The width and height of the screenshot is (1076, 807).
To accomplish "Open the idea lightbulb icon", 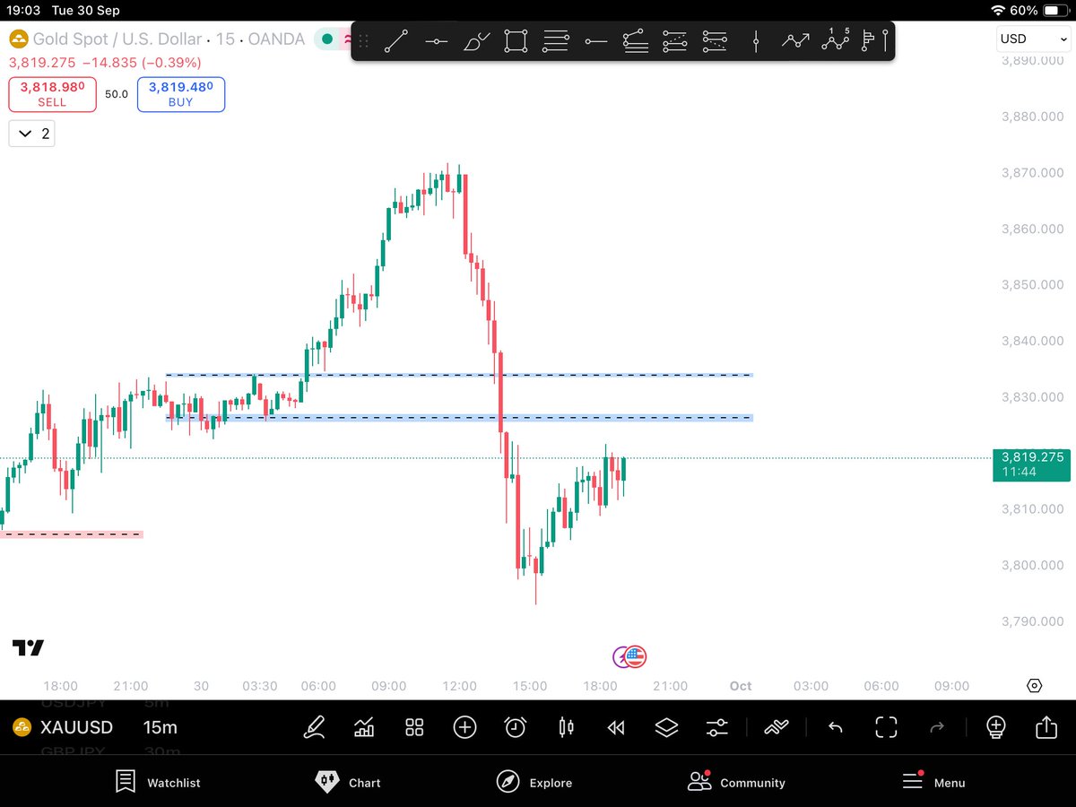I will [x=996, y=727].
